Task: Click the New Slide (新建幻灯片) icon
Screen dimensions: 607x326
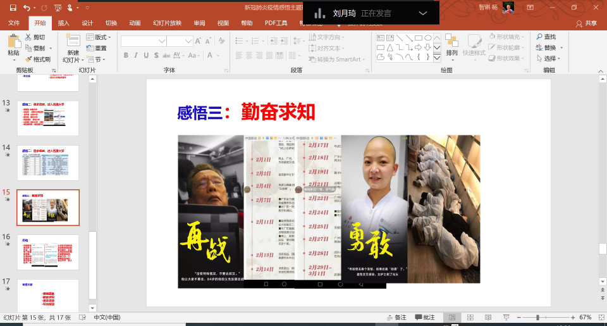Action: (x=73, y=41)
